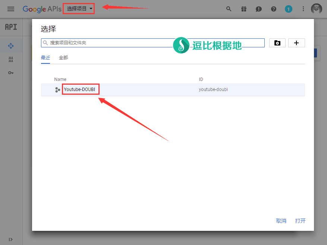Open the API library icon in sidebar

[x=11, y=59]
